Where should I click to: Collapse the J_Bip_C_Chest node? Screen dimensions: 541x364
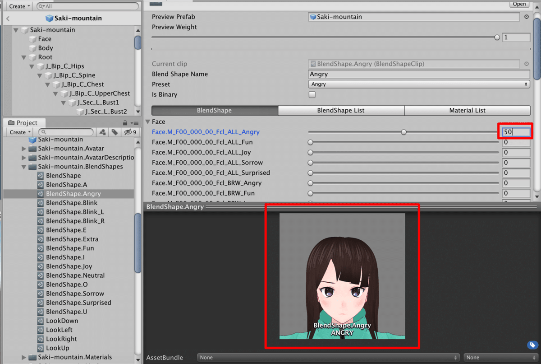click(x=47, y=84)
